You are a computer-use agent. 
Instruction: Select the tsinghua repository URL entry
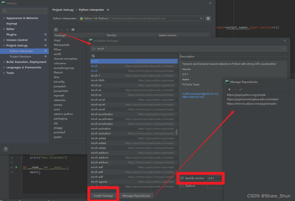252,99
